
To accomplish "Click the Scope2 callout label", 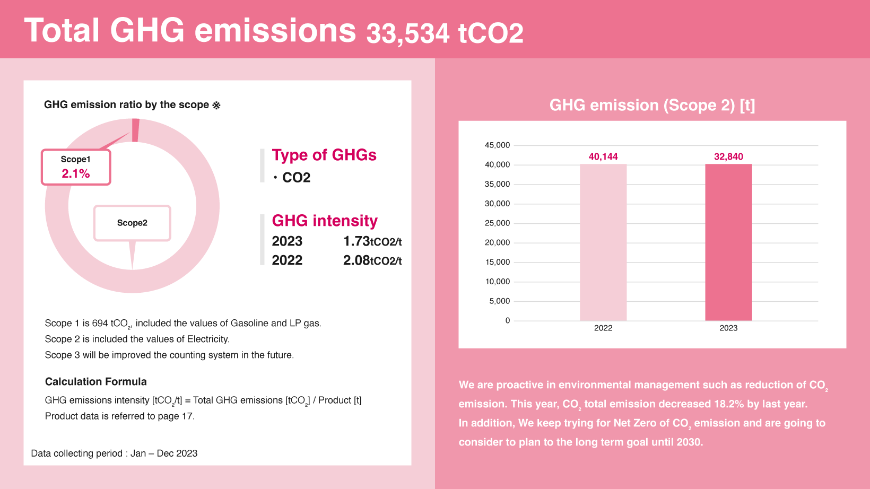I will click(x=132, y=223).
